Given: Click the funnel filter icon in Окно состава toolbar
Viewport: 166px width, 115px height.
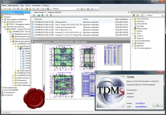Looking at the screenshot, I should coord(47,15).
